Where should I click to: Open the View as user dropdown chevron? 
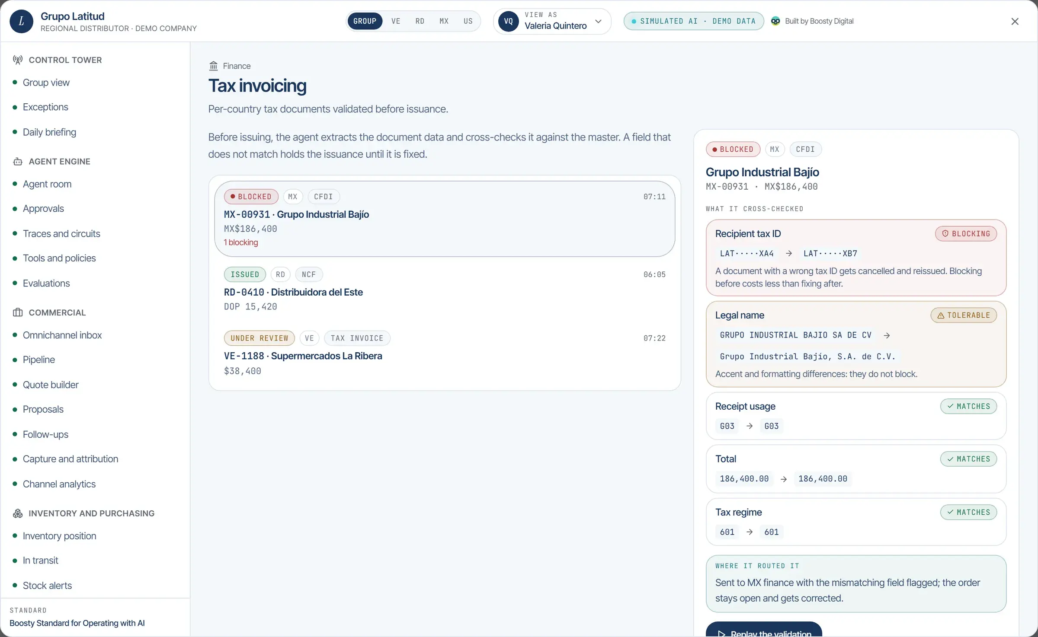click(599, 21)
